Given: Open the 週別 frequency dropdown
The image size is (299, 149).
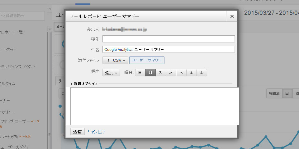Looking at the screenshot, I should (x=111, y=73).
